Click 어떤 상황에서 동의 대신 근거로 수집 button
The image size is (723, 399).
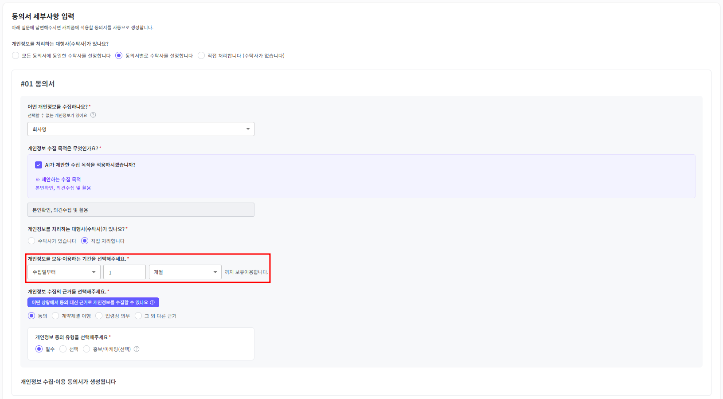point(93,302)
